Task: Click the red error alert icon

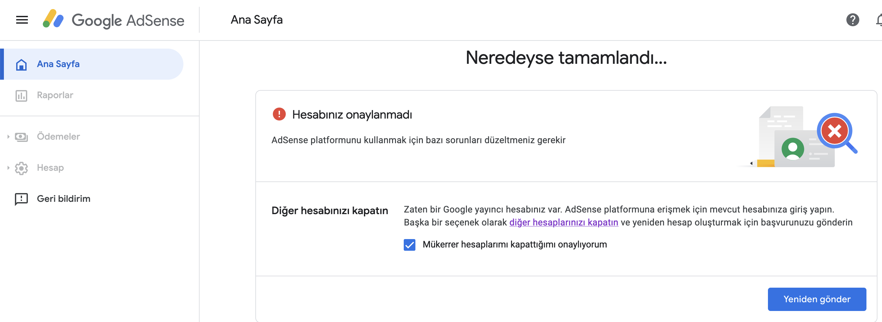Action: pos(279,114)
